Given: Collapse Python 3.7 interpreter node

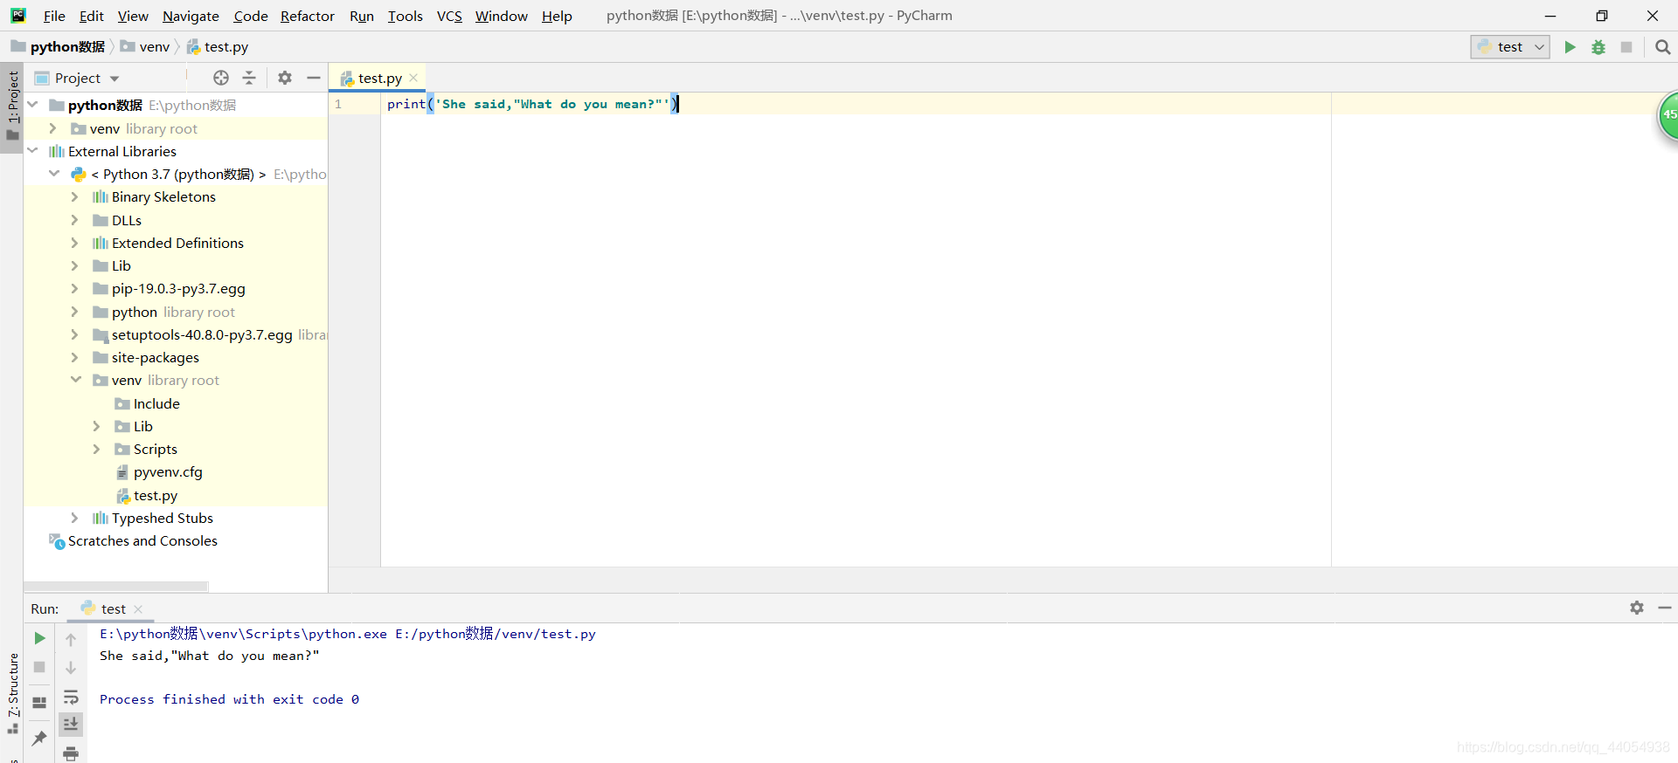Looking at the screenshot, I should click(x=54, y=174).
